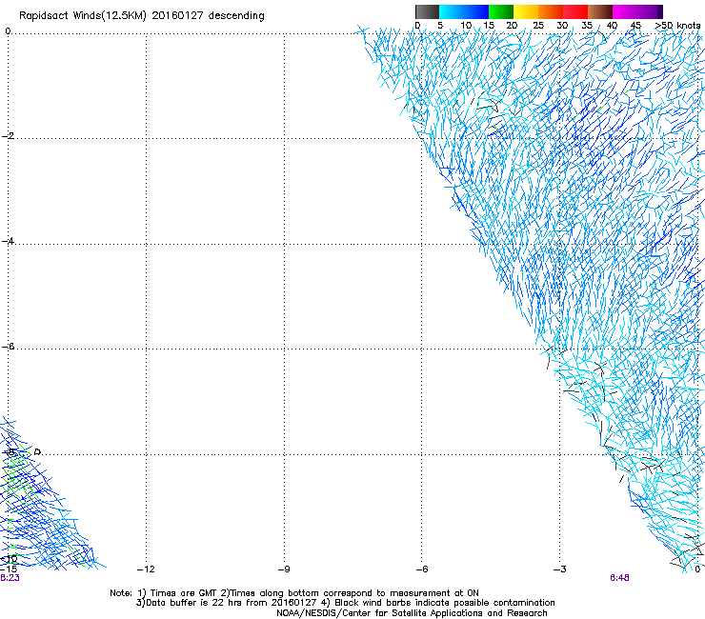Click the legend label '10'
Viewport: 705px width, 619px height.
click(466, 26)
